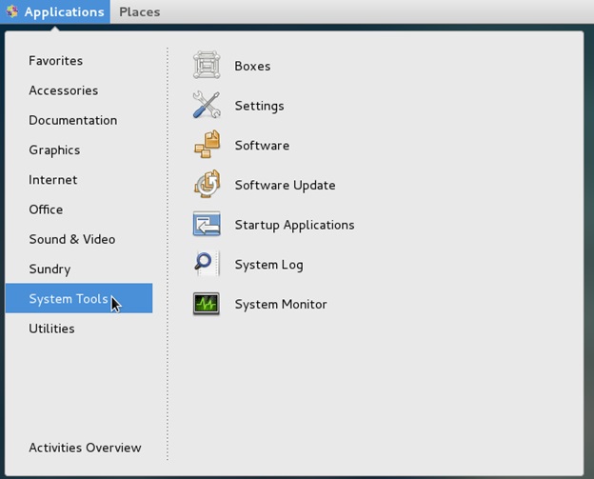Select the Utilities category

51,329
